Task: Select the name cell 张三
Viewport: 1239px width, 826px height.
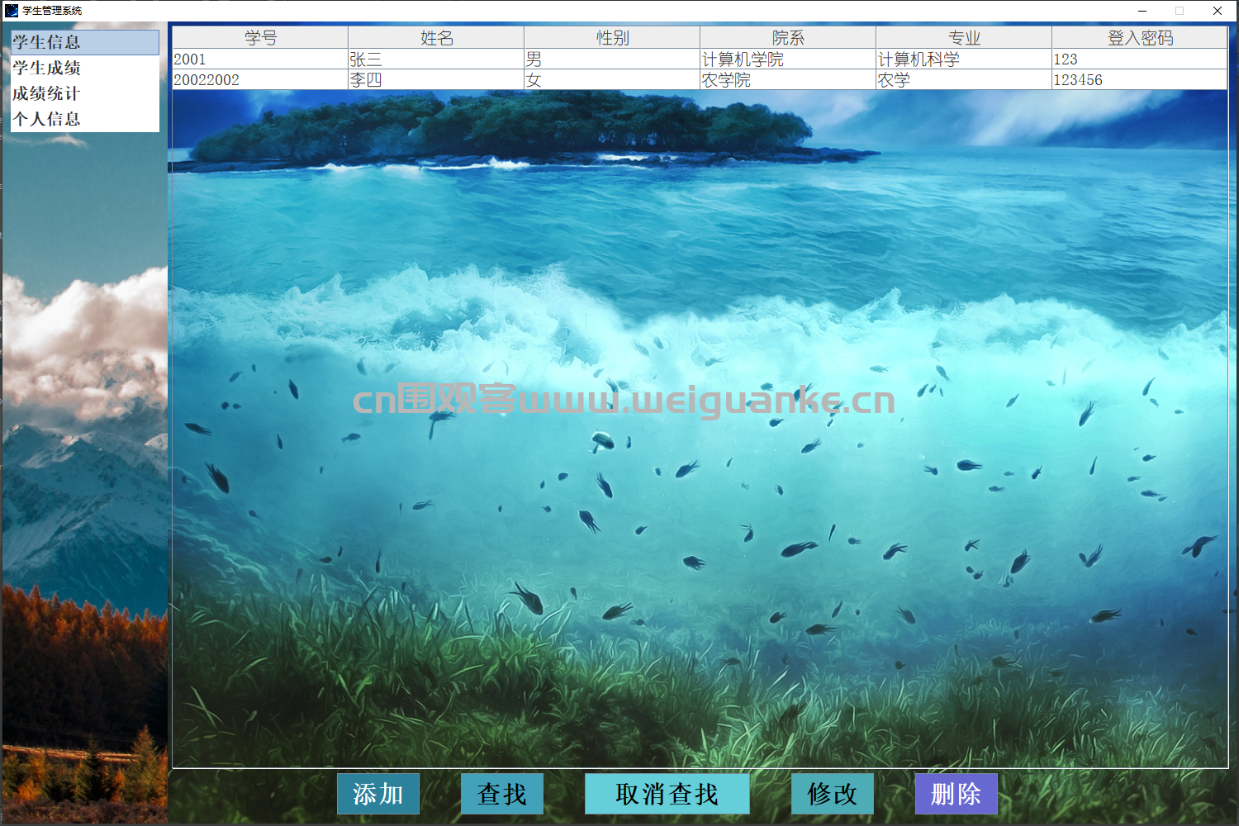Action: click(x=436, y=59)
